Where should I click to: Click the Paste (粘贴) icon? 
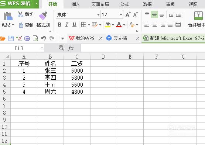pos(8,16)
